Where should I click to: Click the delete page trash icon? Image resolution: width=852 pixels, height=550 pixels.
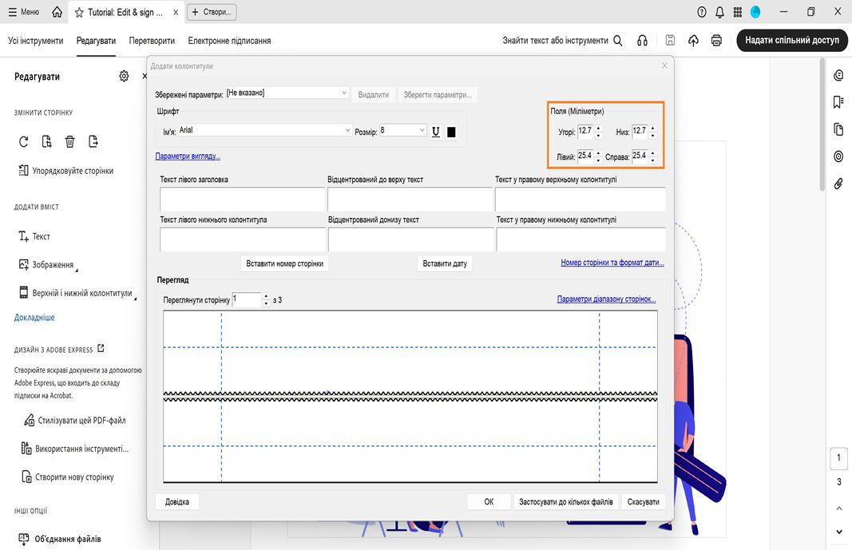coord(70,142)
